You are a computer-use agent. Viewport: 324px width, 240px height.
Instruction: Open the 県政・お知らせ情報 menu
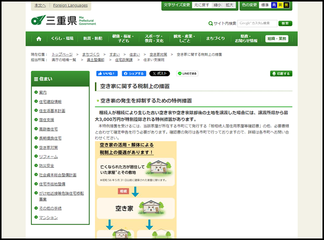[x=246, y=38]
